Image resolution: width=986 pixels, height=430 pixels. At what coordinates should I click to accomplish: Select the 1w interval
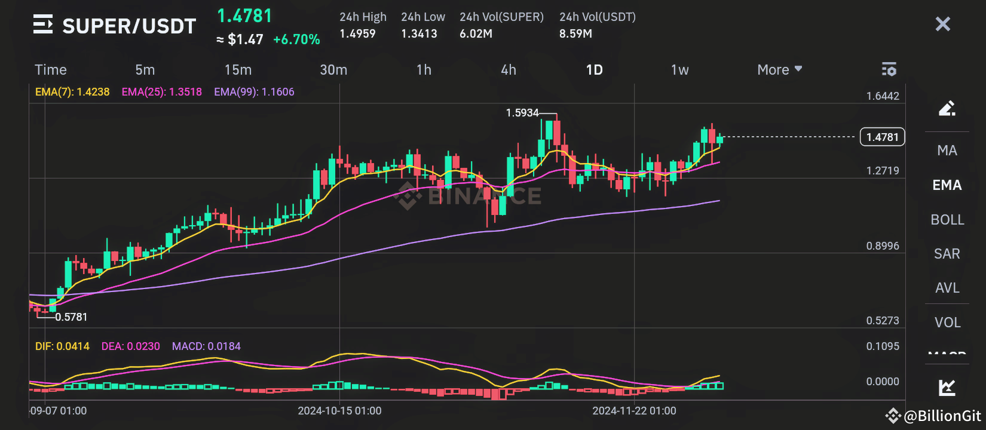coord(679,70)
